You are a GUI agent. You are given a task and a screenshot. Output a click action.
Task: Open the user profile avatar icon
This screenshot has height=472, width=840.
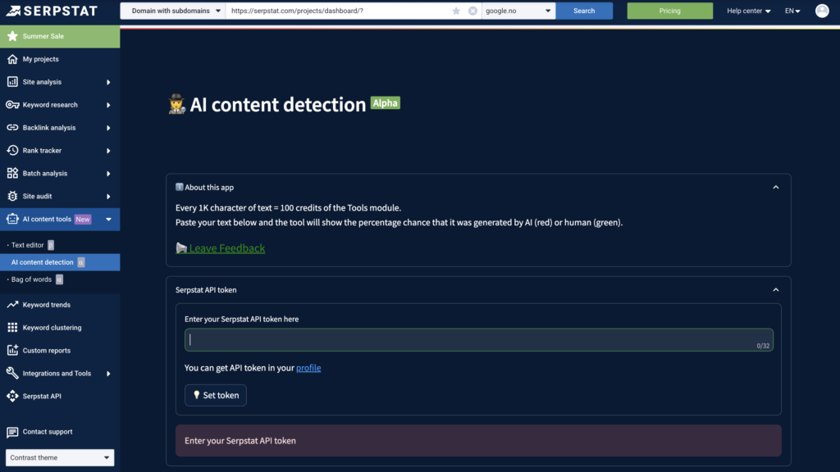[822, 11]
